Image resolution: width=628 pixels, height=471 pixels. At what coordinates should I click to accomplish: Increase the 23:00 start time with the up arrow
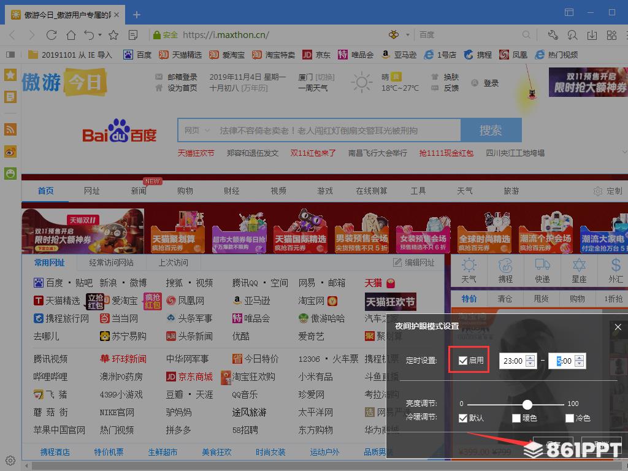tap(530, 358)
